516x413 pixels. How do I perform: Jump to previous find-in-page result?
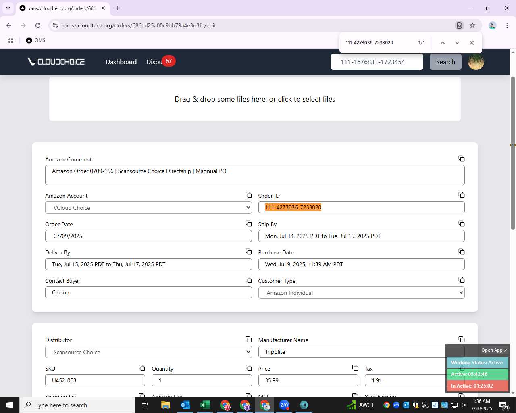click(442, 43)
